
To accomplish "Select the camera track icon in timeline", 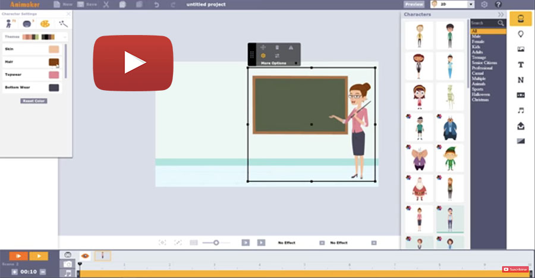I will click(68, 264).
